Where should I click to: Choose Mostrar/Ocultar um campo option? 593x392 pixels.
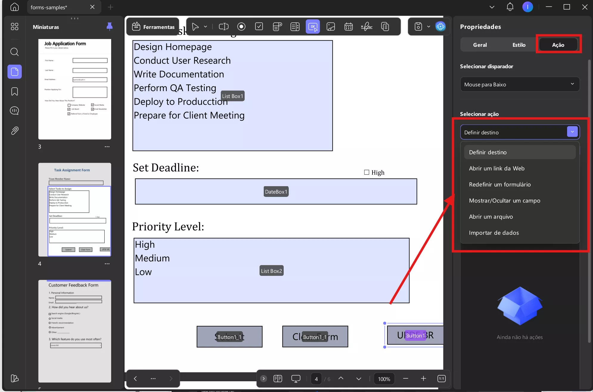click(519, 200)
